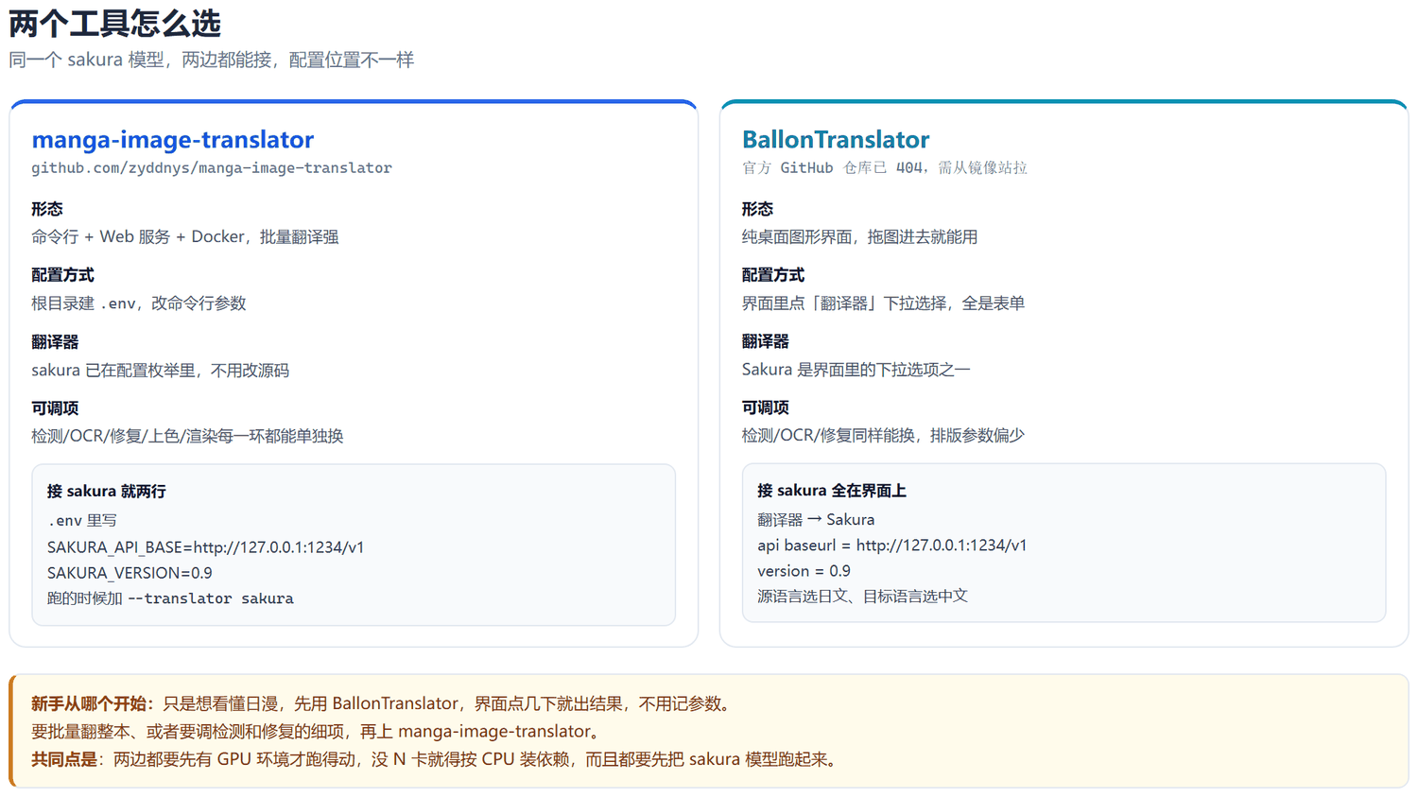Screen dimensions: 1418x797
Task: Click the box heading 接 sakura 全在界面上
Action: (x=832, y=491)
